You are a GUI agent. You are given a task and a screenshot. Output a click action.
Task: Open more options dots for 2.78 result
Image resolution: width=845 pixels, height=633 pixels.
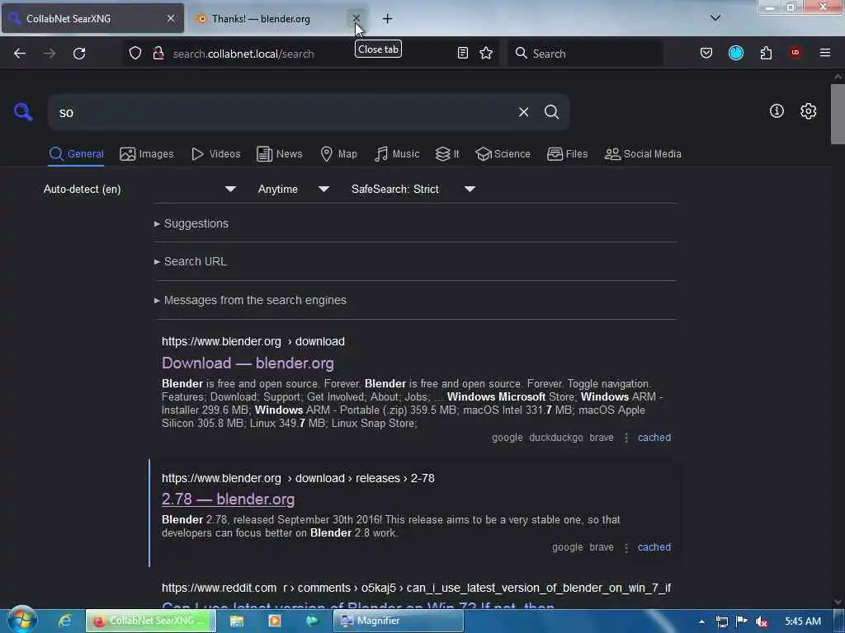pyautogui.click(x=626, y=547)
